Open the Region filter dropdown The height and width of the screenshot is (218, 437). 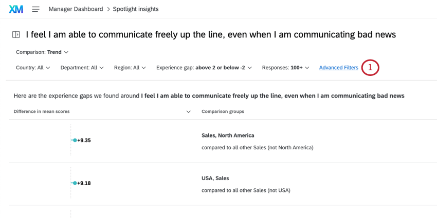130,68
